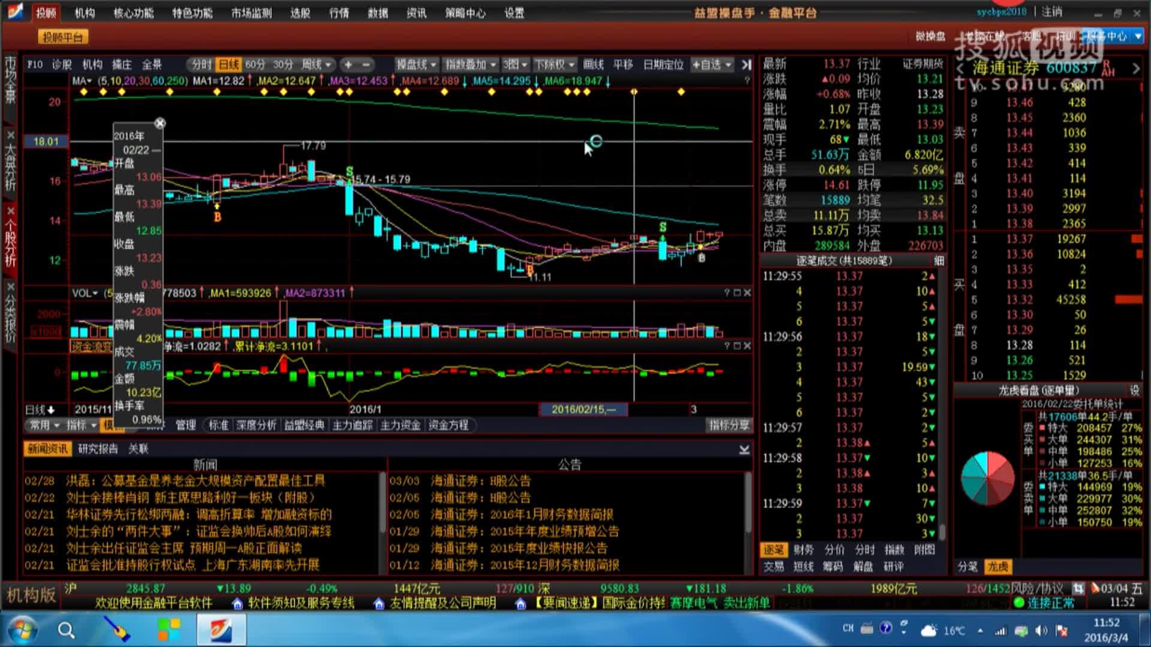Zoom in chart with plus button

tap(348, 65)
